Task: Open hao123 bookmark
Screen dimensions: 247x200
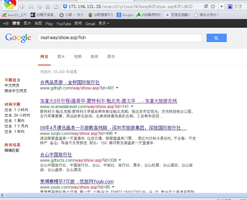Action: (14, 15)
